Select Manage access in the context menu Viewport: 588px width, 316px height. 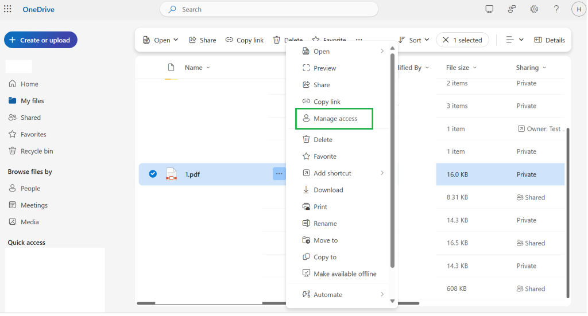[334, 119]
